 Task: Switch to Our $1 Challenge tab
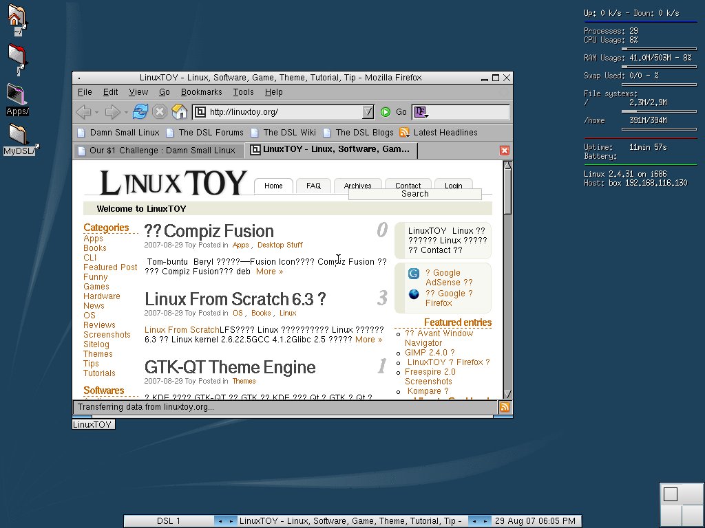[159, 151]
